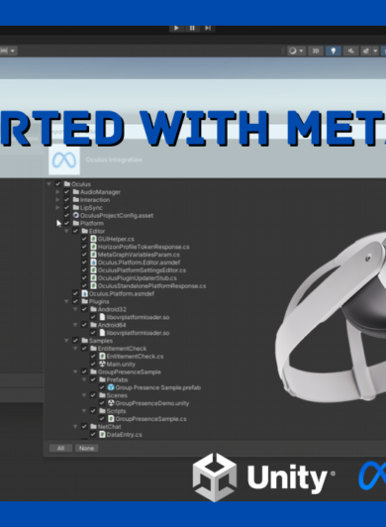Select the Main.unity scene icon
This screenshot has width=386, height=527.
(103, 364)
